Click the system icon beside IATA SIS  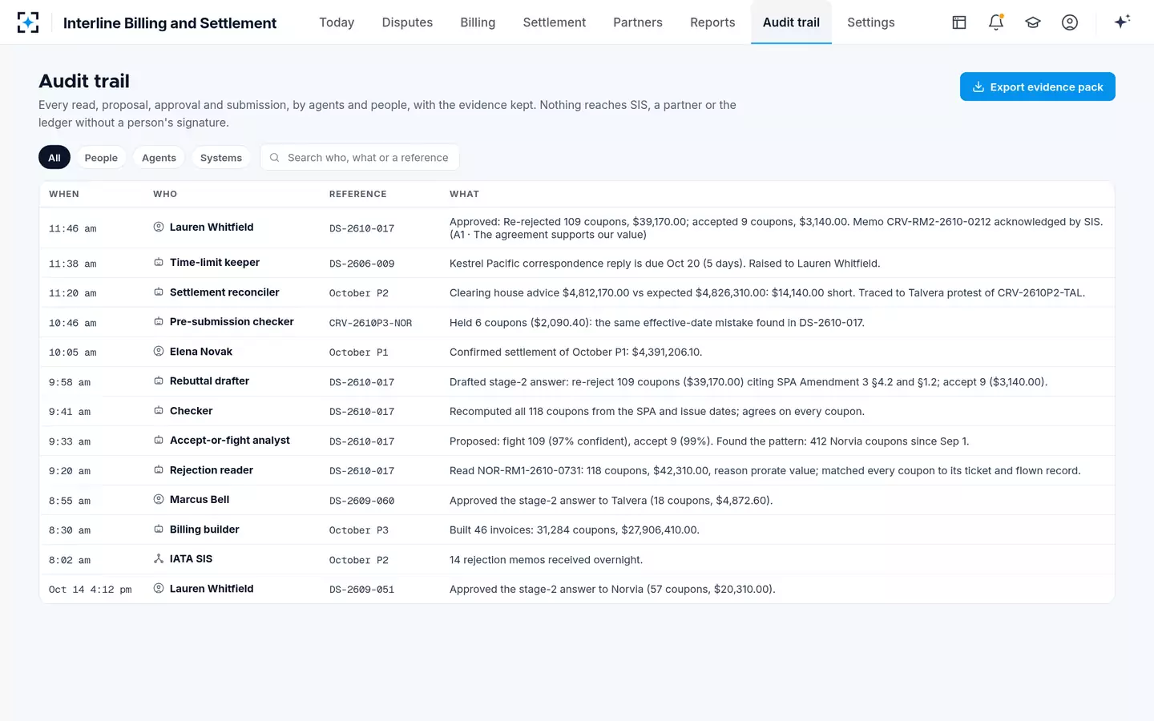point(159,559)
